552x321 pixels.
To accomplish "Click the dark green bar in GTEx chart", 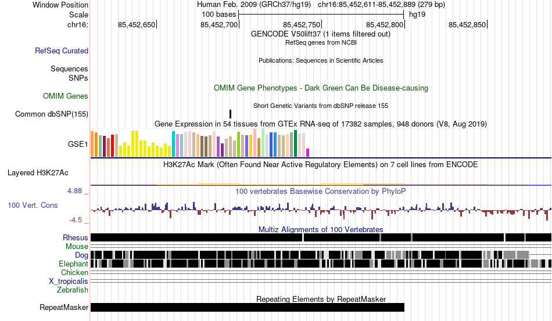I will [x=295, y=143].
